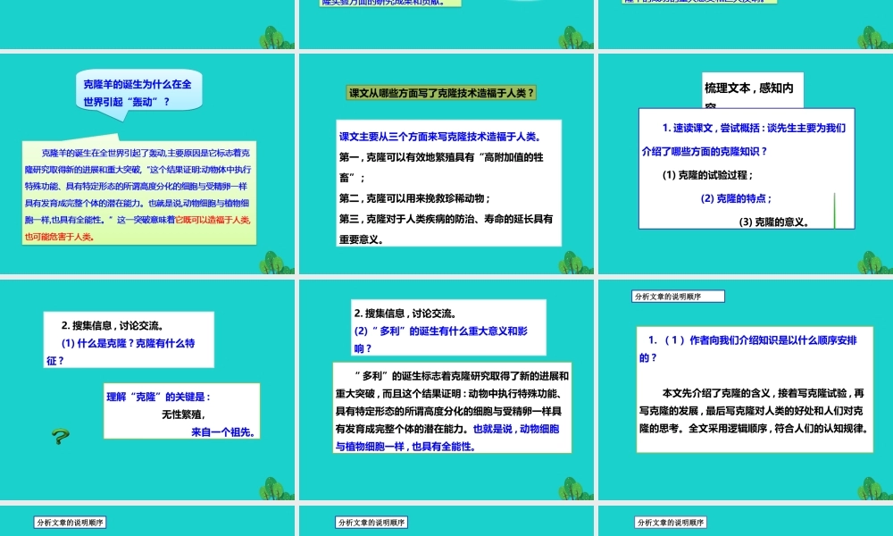Click the heading 梳理文本，感知内
The width and height of the screenshot is (893, 536).
click(749, 88)
